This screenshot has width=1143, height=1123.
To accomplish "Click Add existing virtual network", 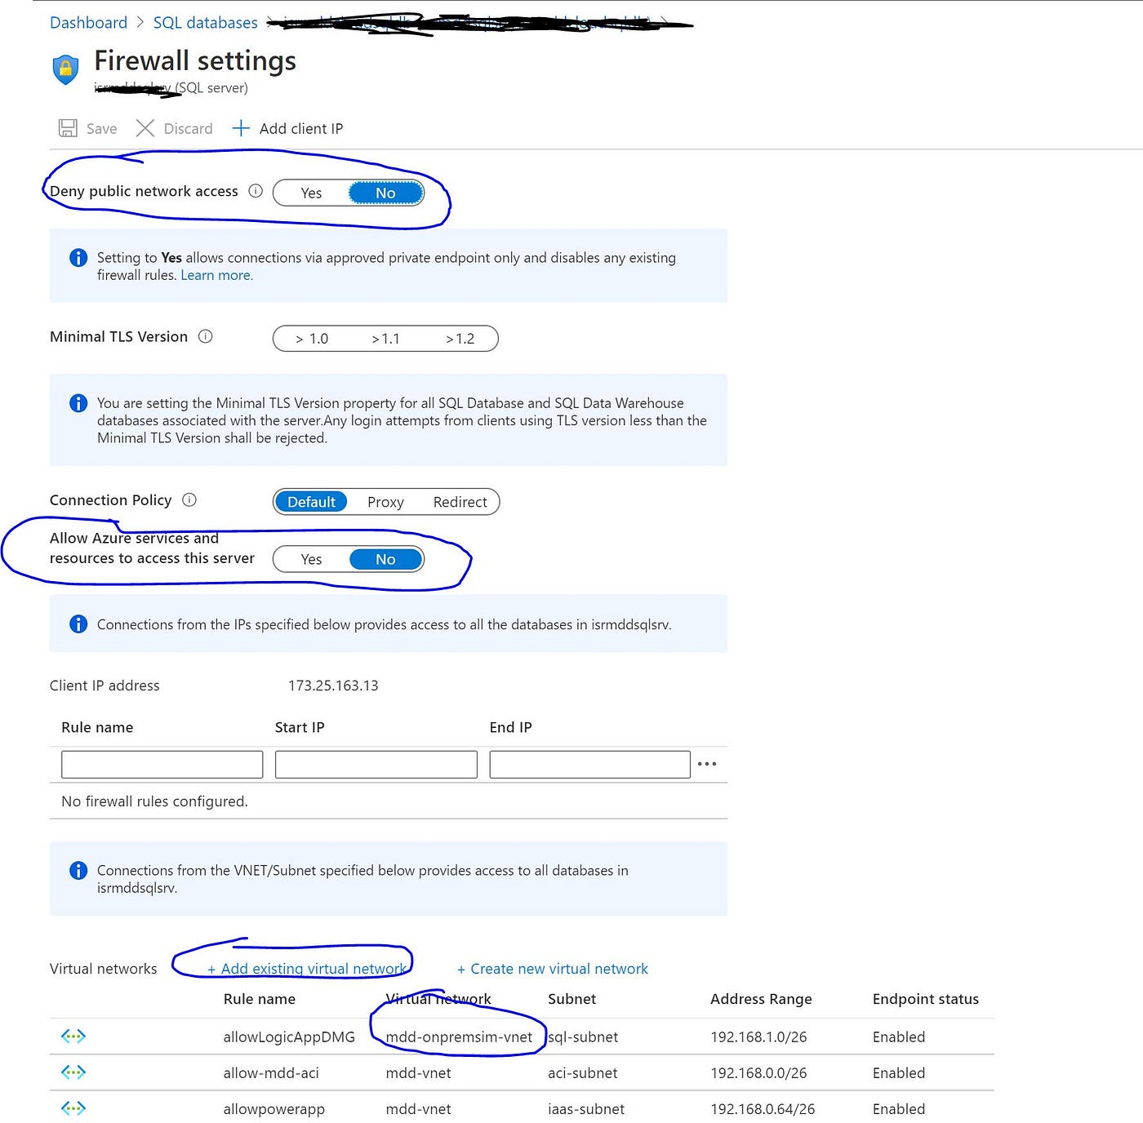I will click(x=307, y=969).
